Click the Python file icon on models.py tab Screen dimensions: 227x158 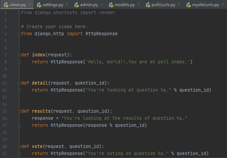coord(111,5)
